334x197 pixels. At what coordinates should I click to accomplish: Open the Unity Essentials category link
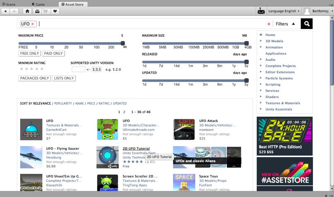(279, 109)
